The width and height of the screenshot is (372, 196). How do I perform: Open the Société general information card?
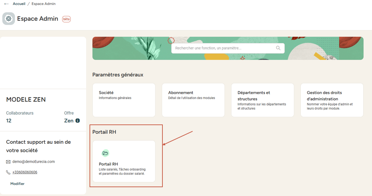coord(124,100)
